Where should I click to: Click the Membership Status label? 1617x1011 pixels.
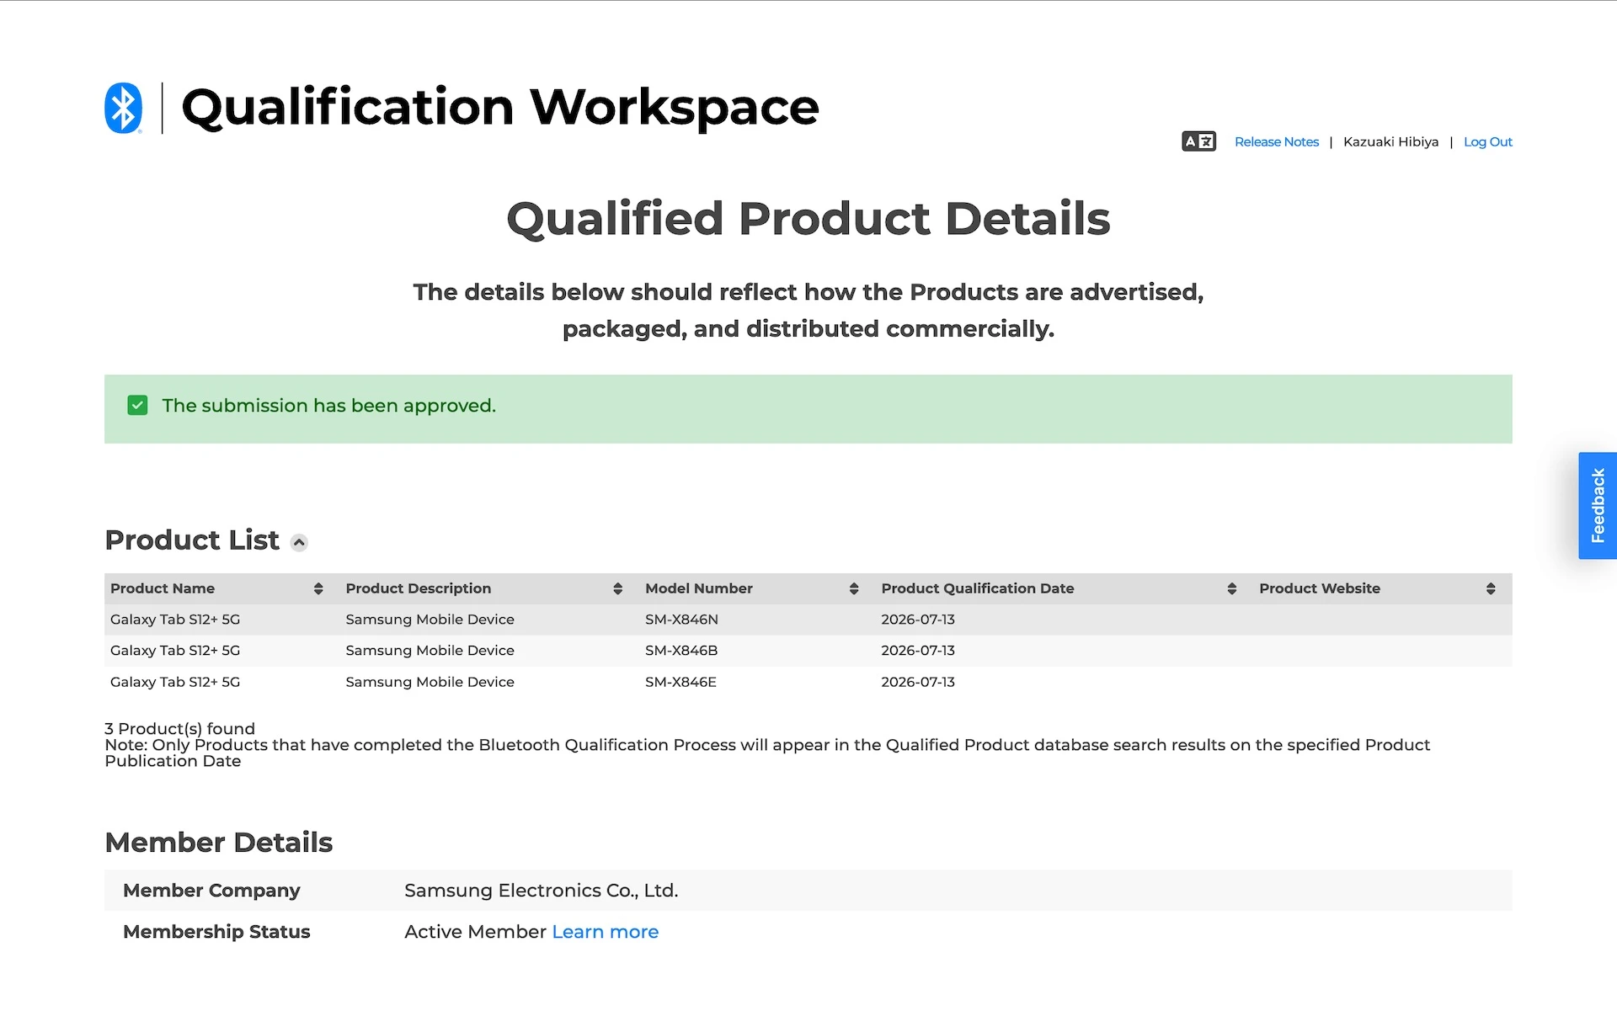coord(216,932)
